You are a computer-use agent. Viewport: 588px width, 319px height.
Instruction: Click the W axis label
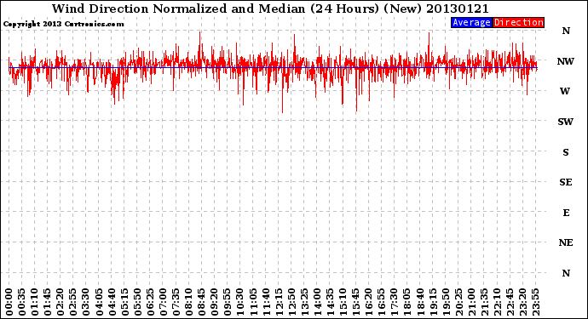coord(565,91)
